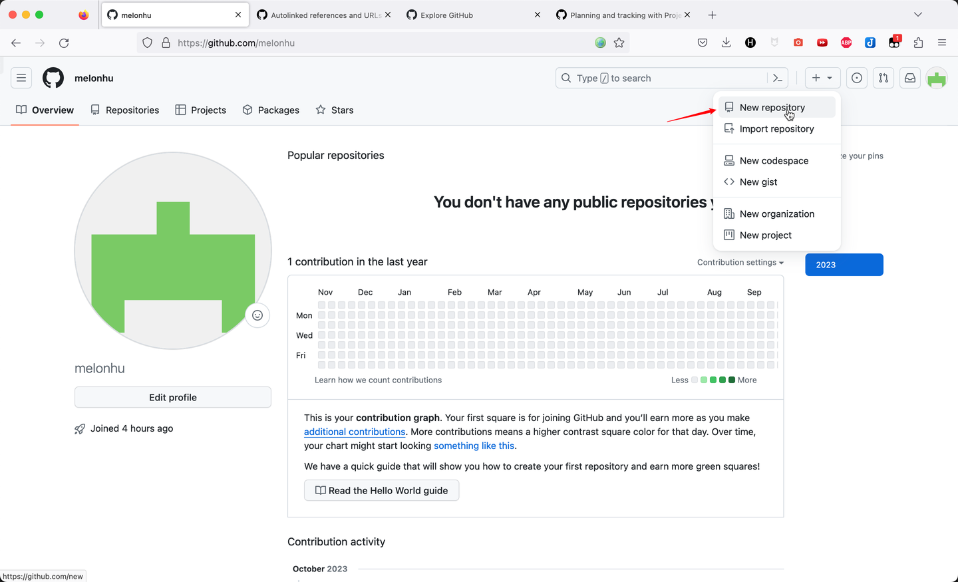This screenshot has width=958, height=582.
Task: Open the user avatar menu in header
Action: click(x=937, y=78)
